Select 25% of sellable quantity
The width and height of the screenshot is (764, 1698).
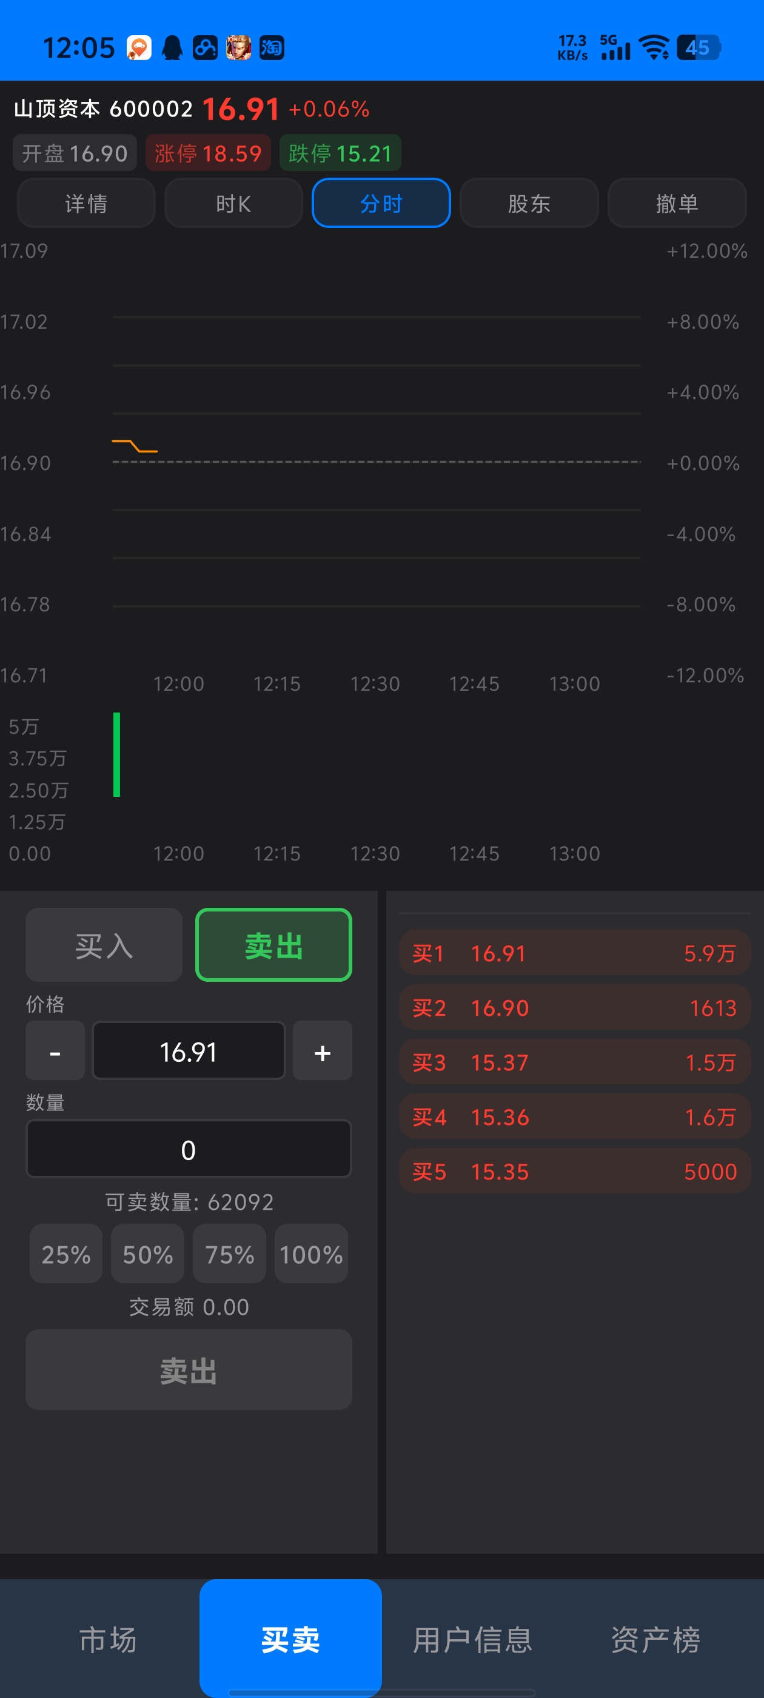coord(66,1253)
